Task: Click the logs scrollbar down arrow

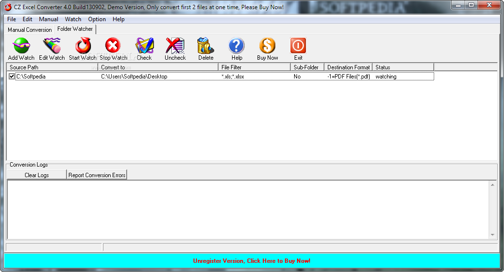Action: pyautogui.click(x=492, y=235)
